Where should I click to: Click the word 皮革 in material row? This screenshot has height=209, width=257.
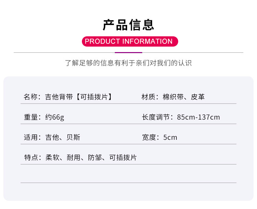(198, 97)
